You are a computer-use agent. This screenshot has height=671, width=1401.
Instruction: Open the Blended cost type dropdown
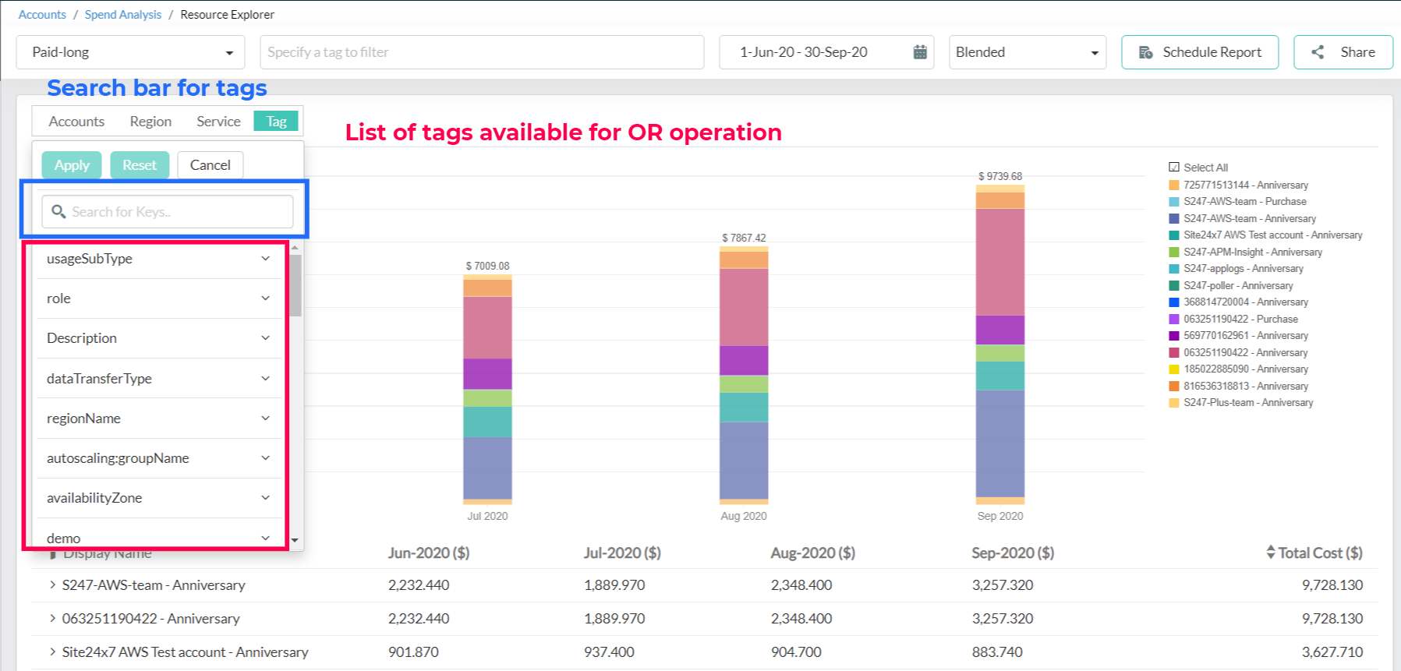click(1027, 52)
